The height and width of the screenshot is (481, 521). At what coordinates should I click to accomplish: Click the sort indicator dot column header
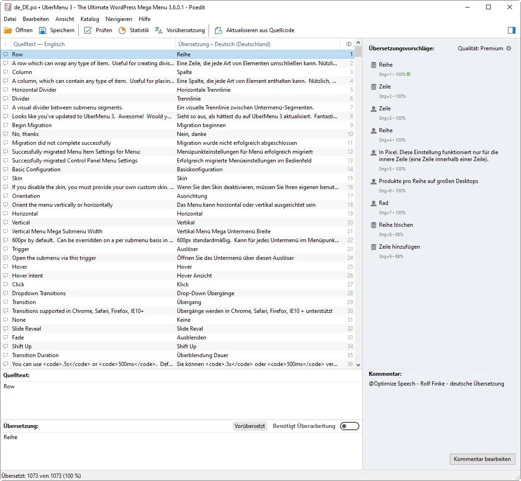6,44
